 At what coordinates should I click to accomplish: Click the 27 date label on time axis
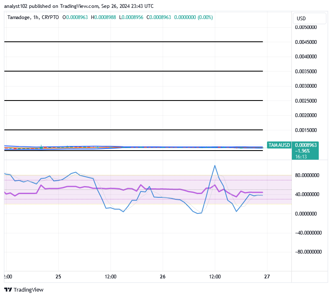tap(267, 276)
